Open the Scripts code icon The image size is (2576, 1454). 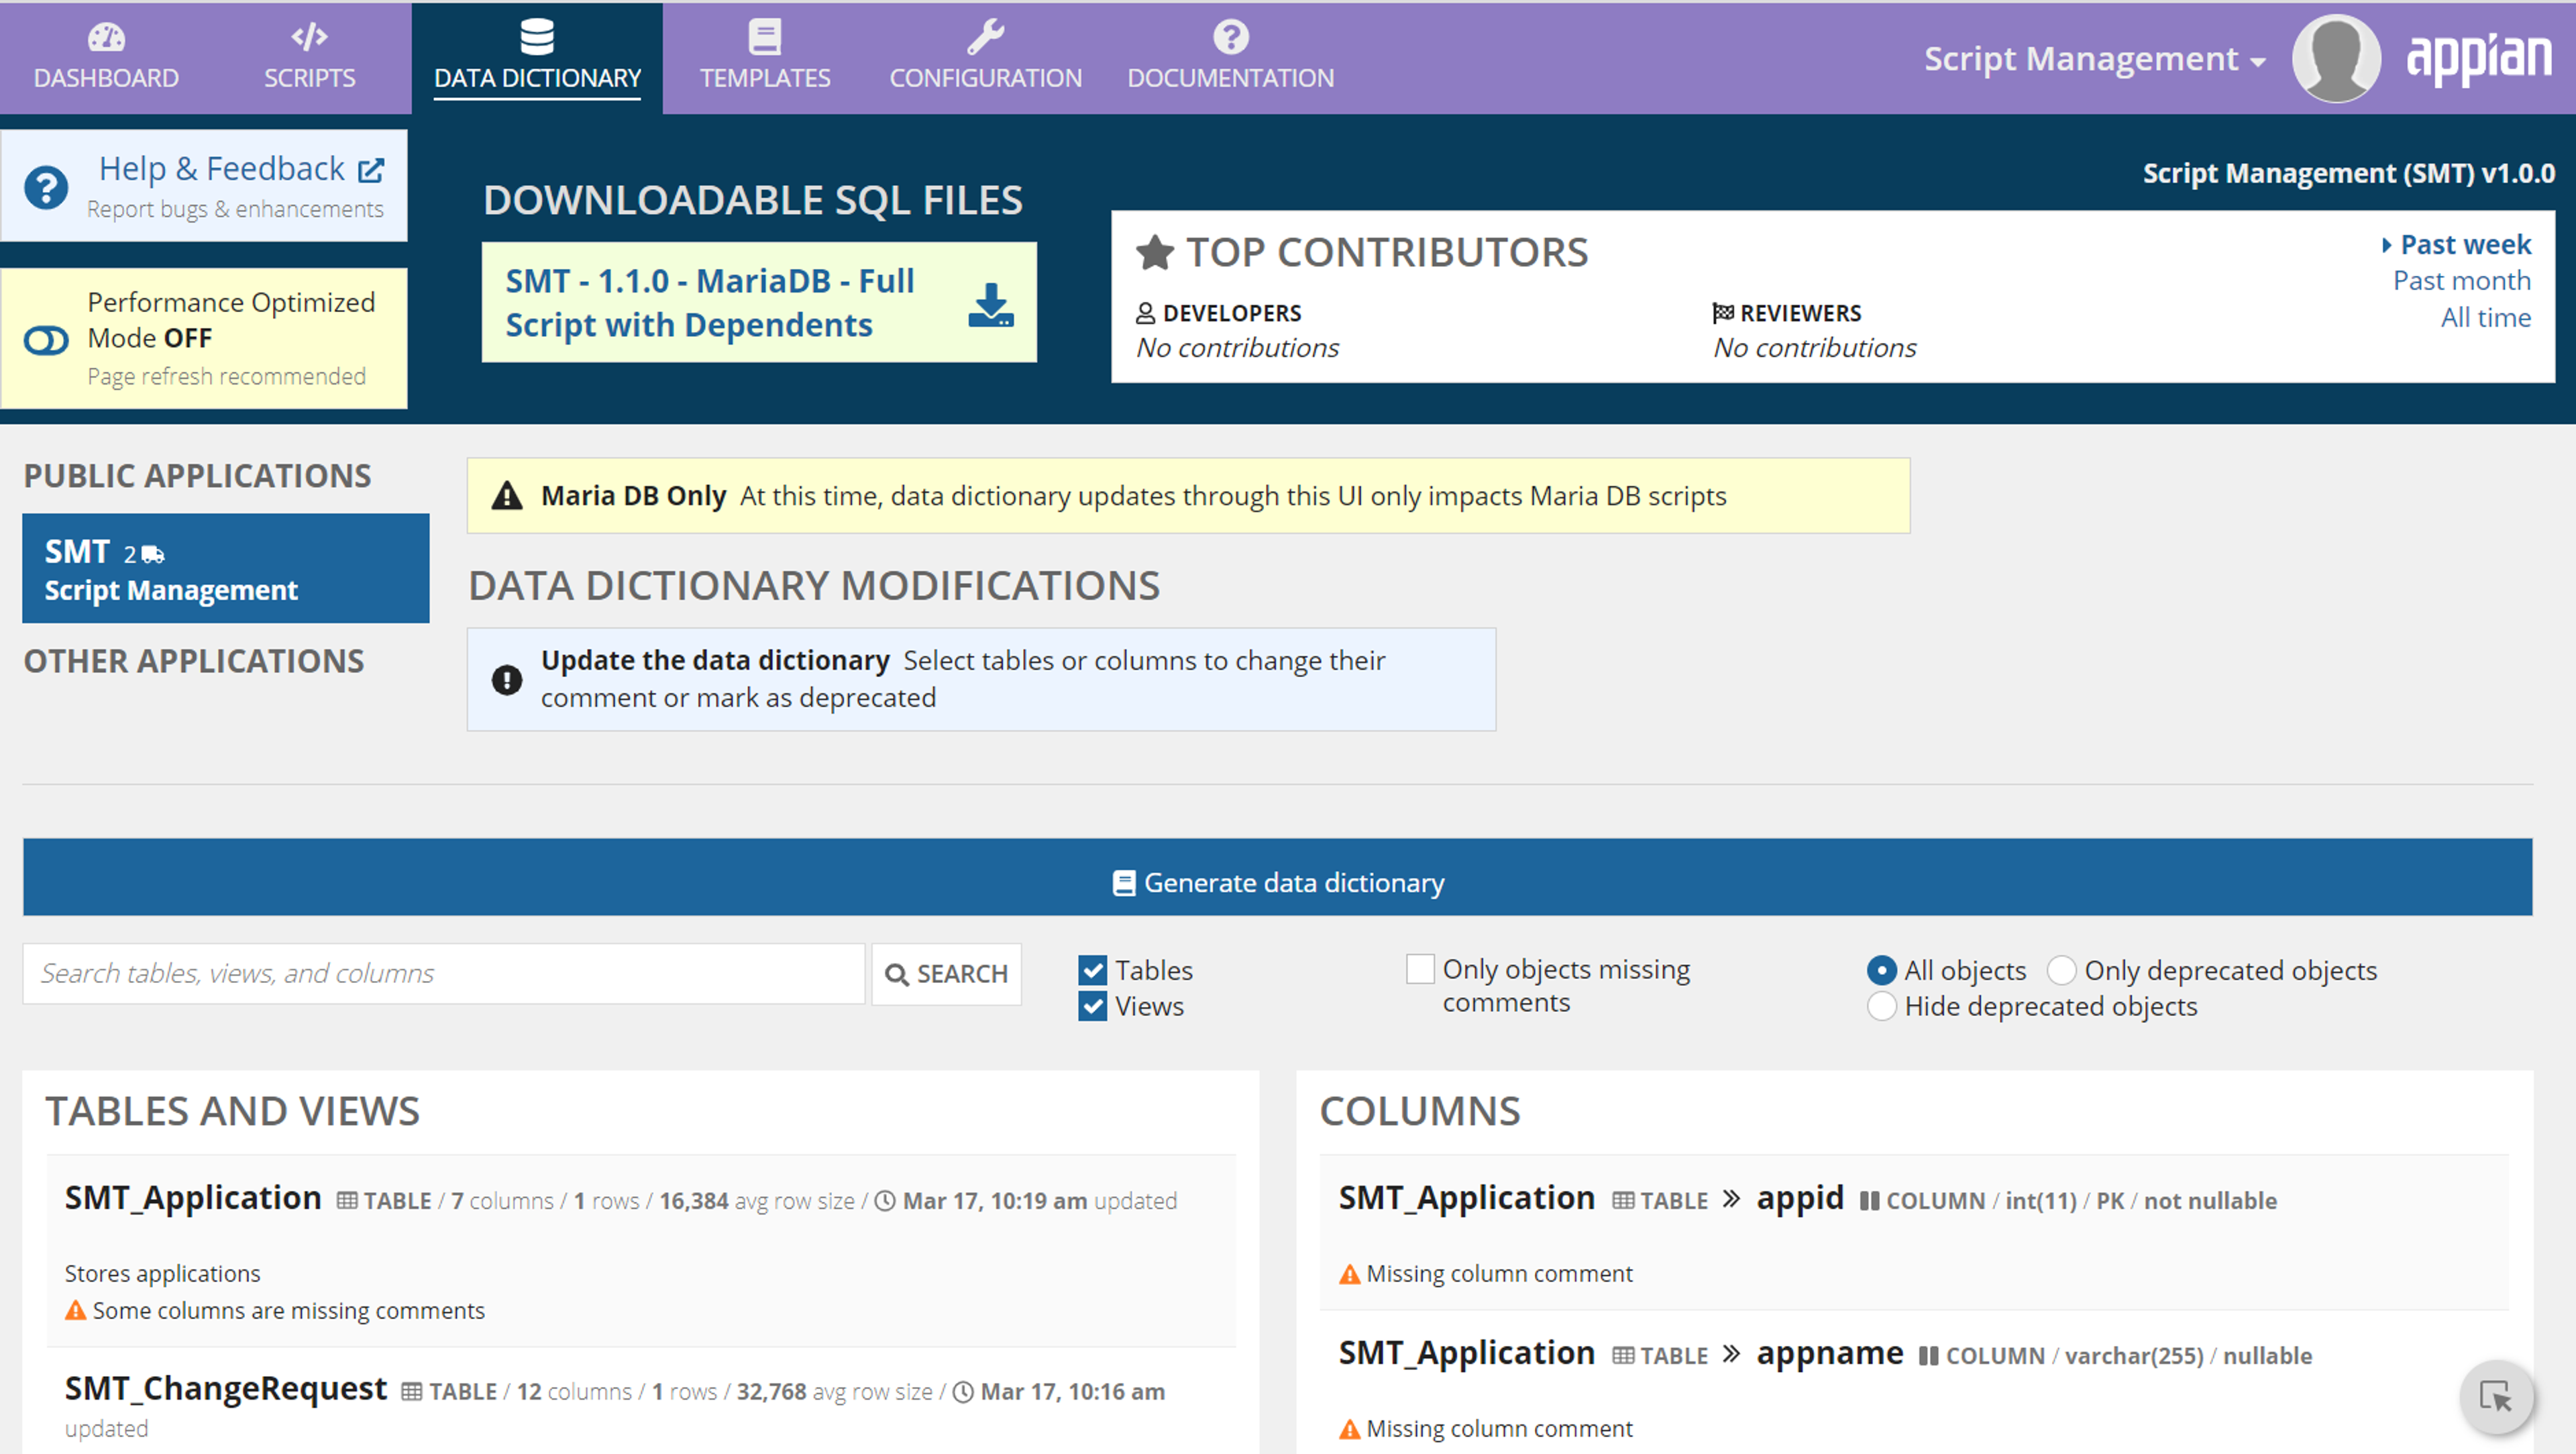pos(309,37)
